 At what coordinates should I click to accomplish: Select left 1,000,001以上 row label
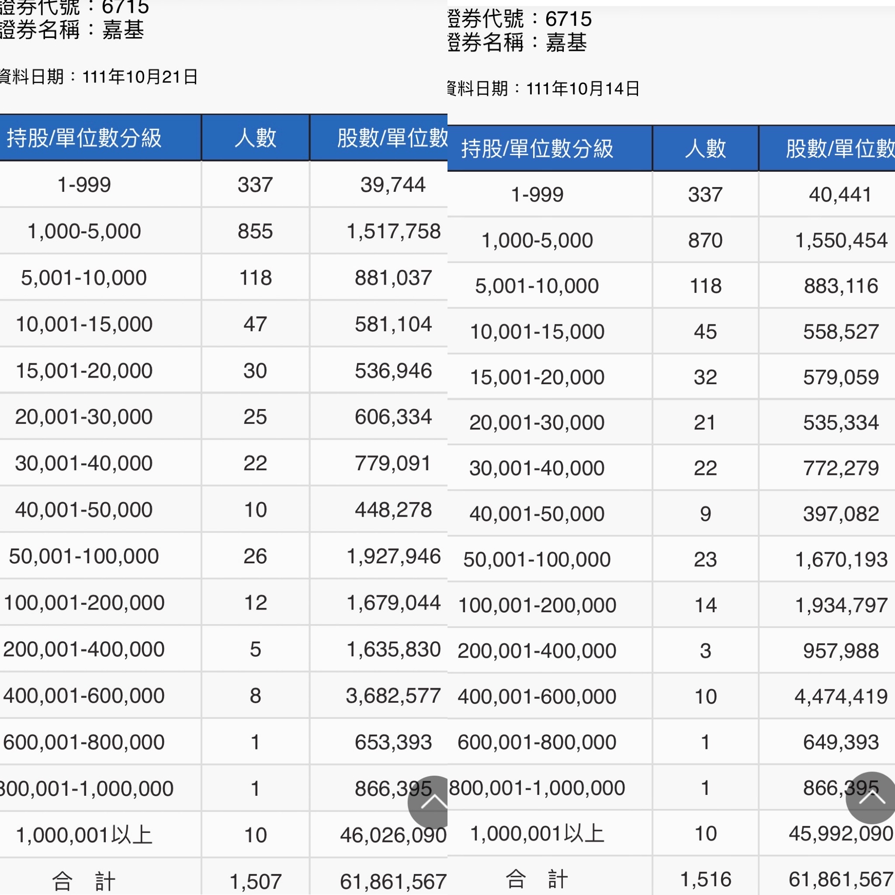84,835
